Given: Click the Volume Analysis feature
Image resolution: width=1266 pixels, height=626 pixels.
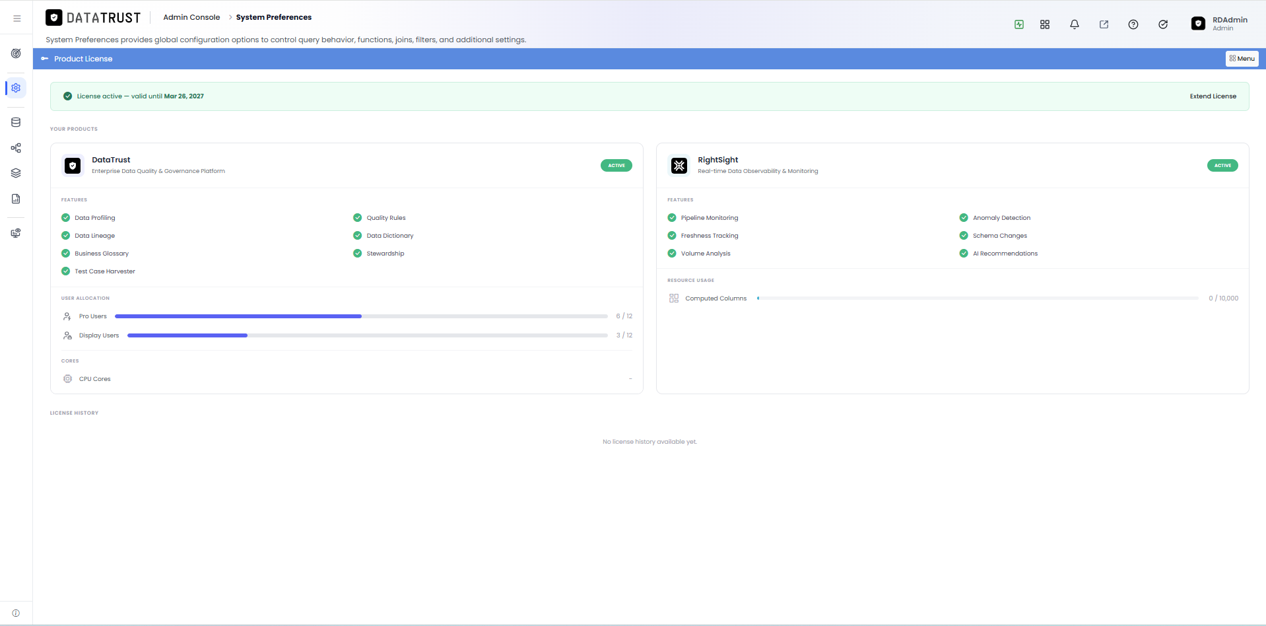Looking at the screenshot, I should click(706, 254).
